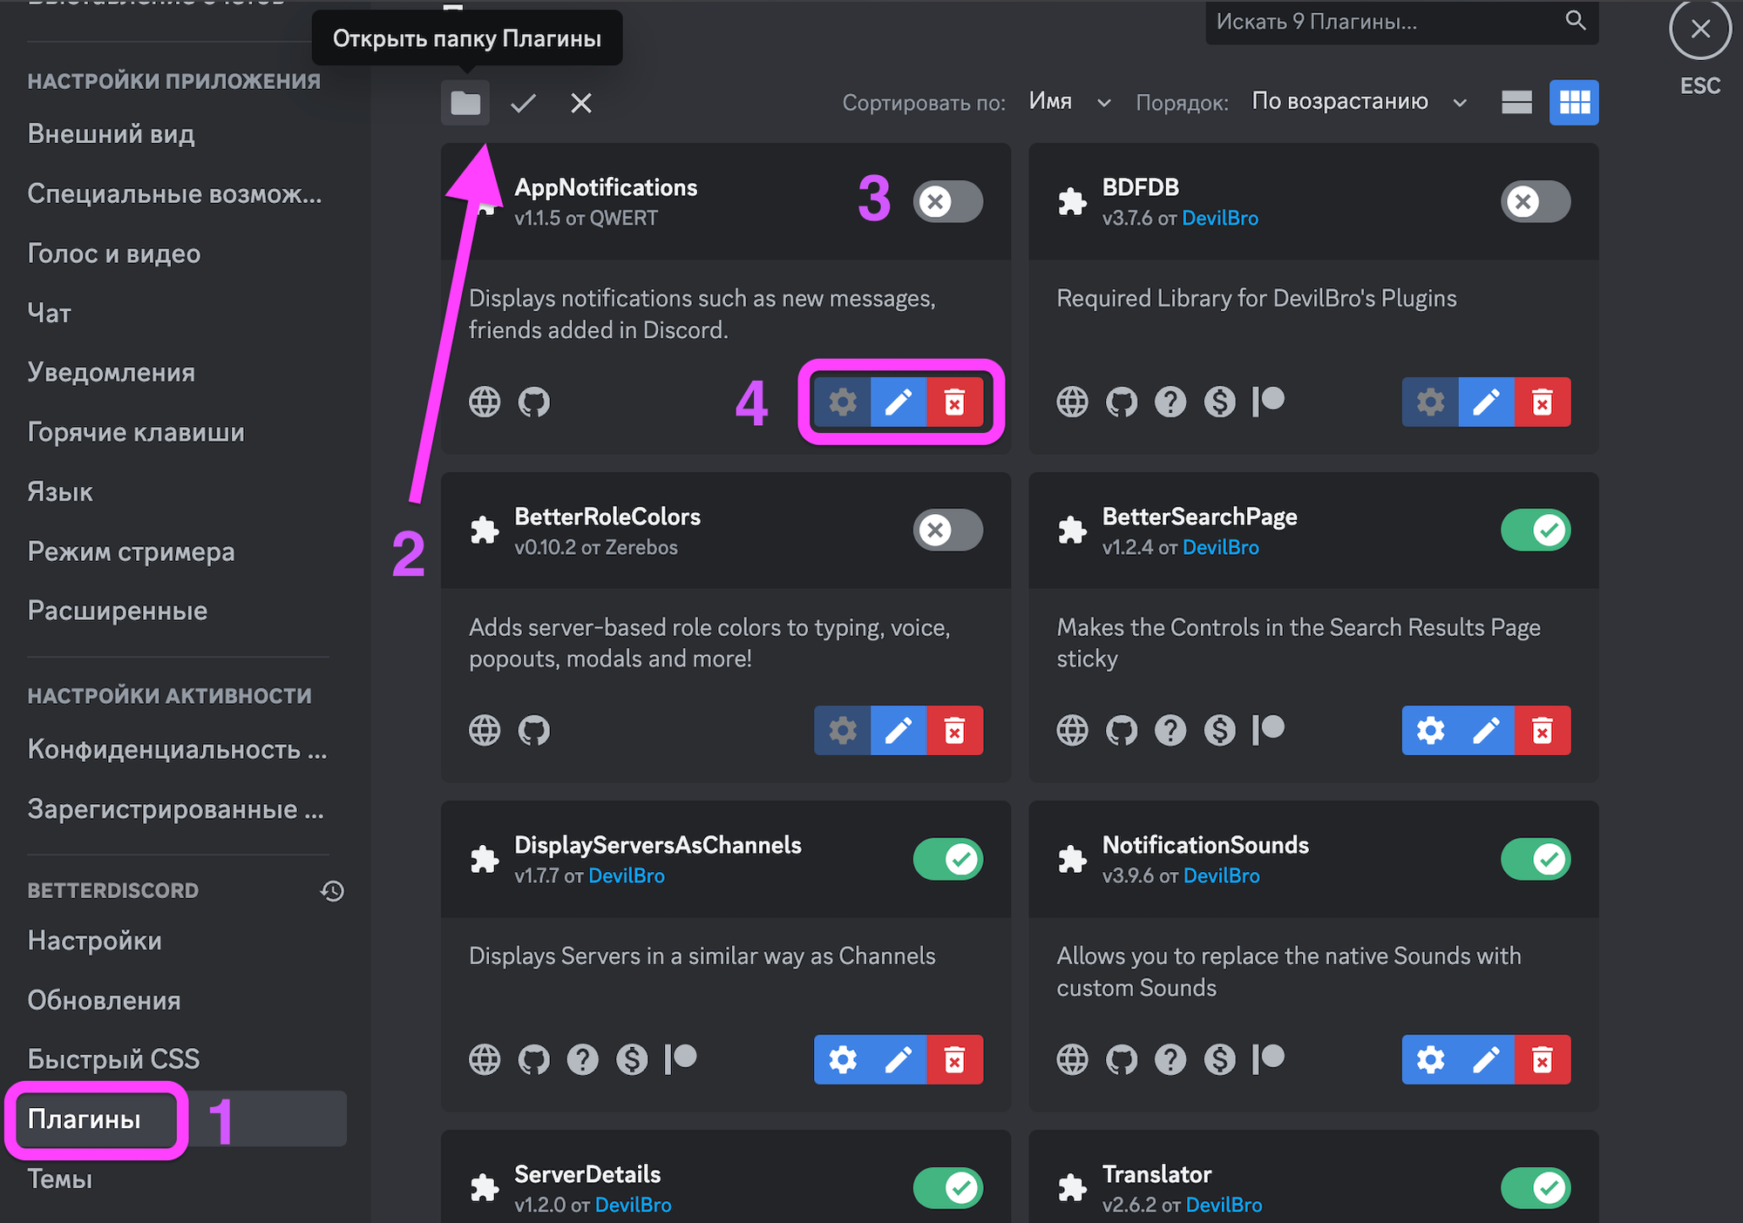Open BetterDiscord changelog history icon
This screenshot has width=1743, height=1223.
332,891
